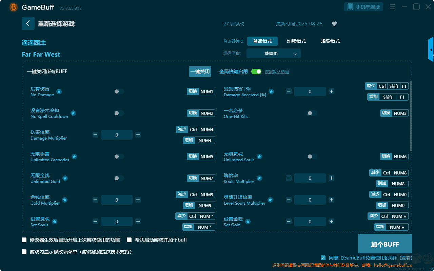Click the star icon next to 受到伤害 [%]
The image size is (434, 271).
point(271,91)
